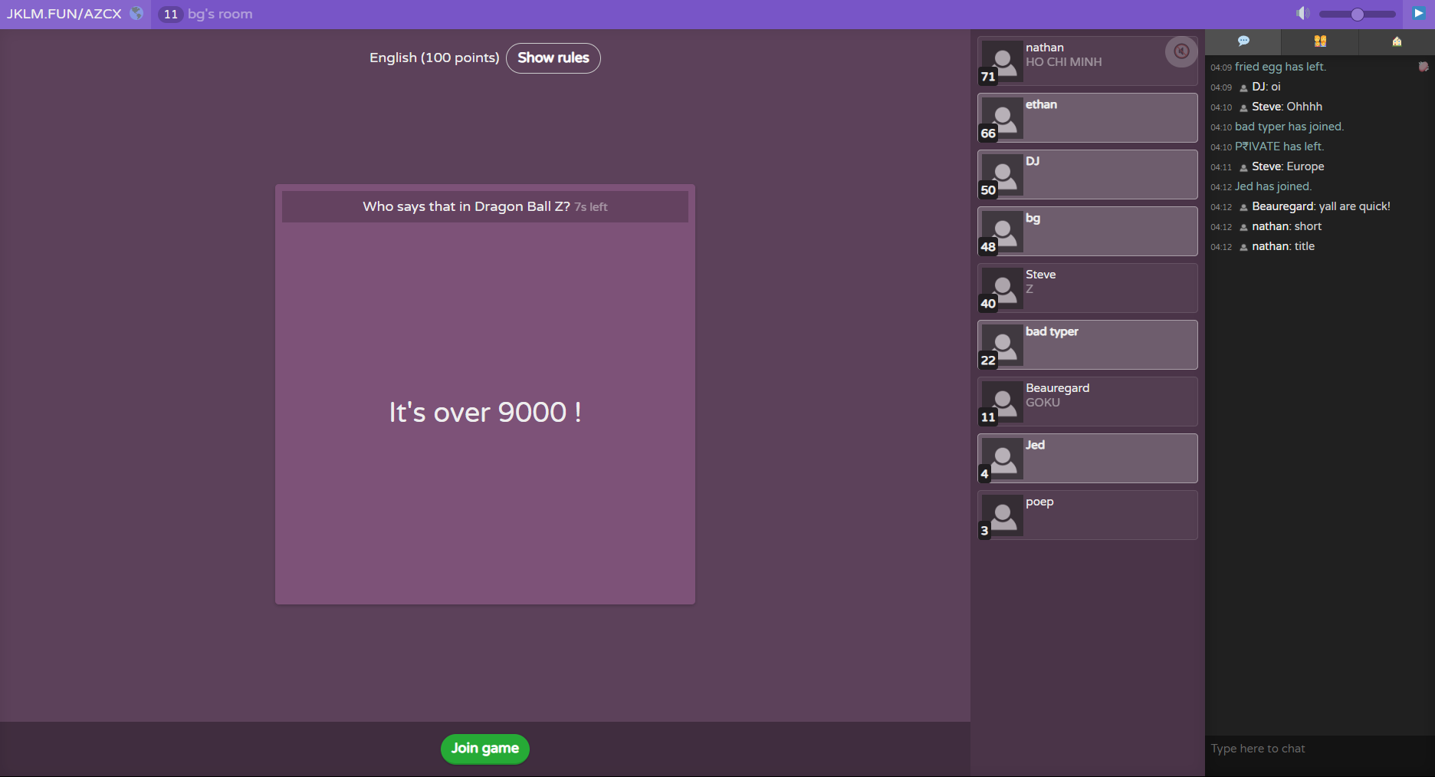1435x777 pixels.
Task: Expand Beauregard's player card
Action: click(1087, 401)
